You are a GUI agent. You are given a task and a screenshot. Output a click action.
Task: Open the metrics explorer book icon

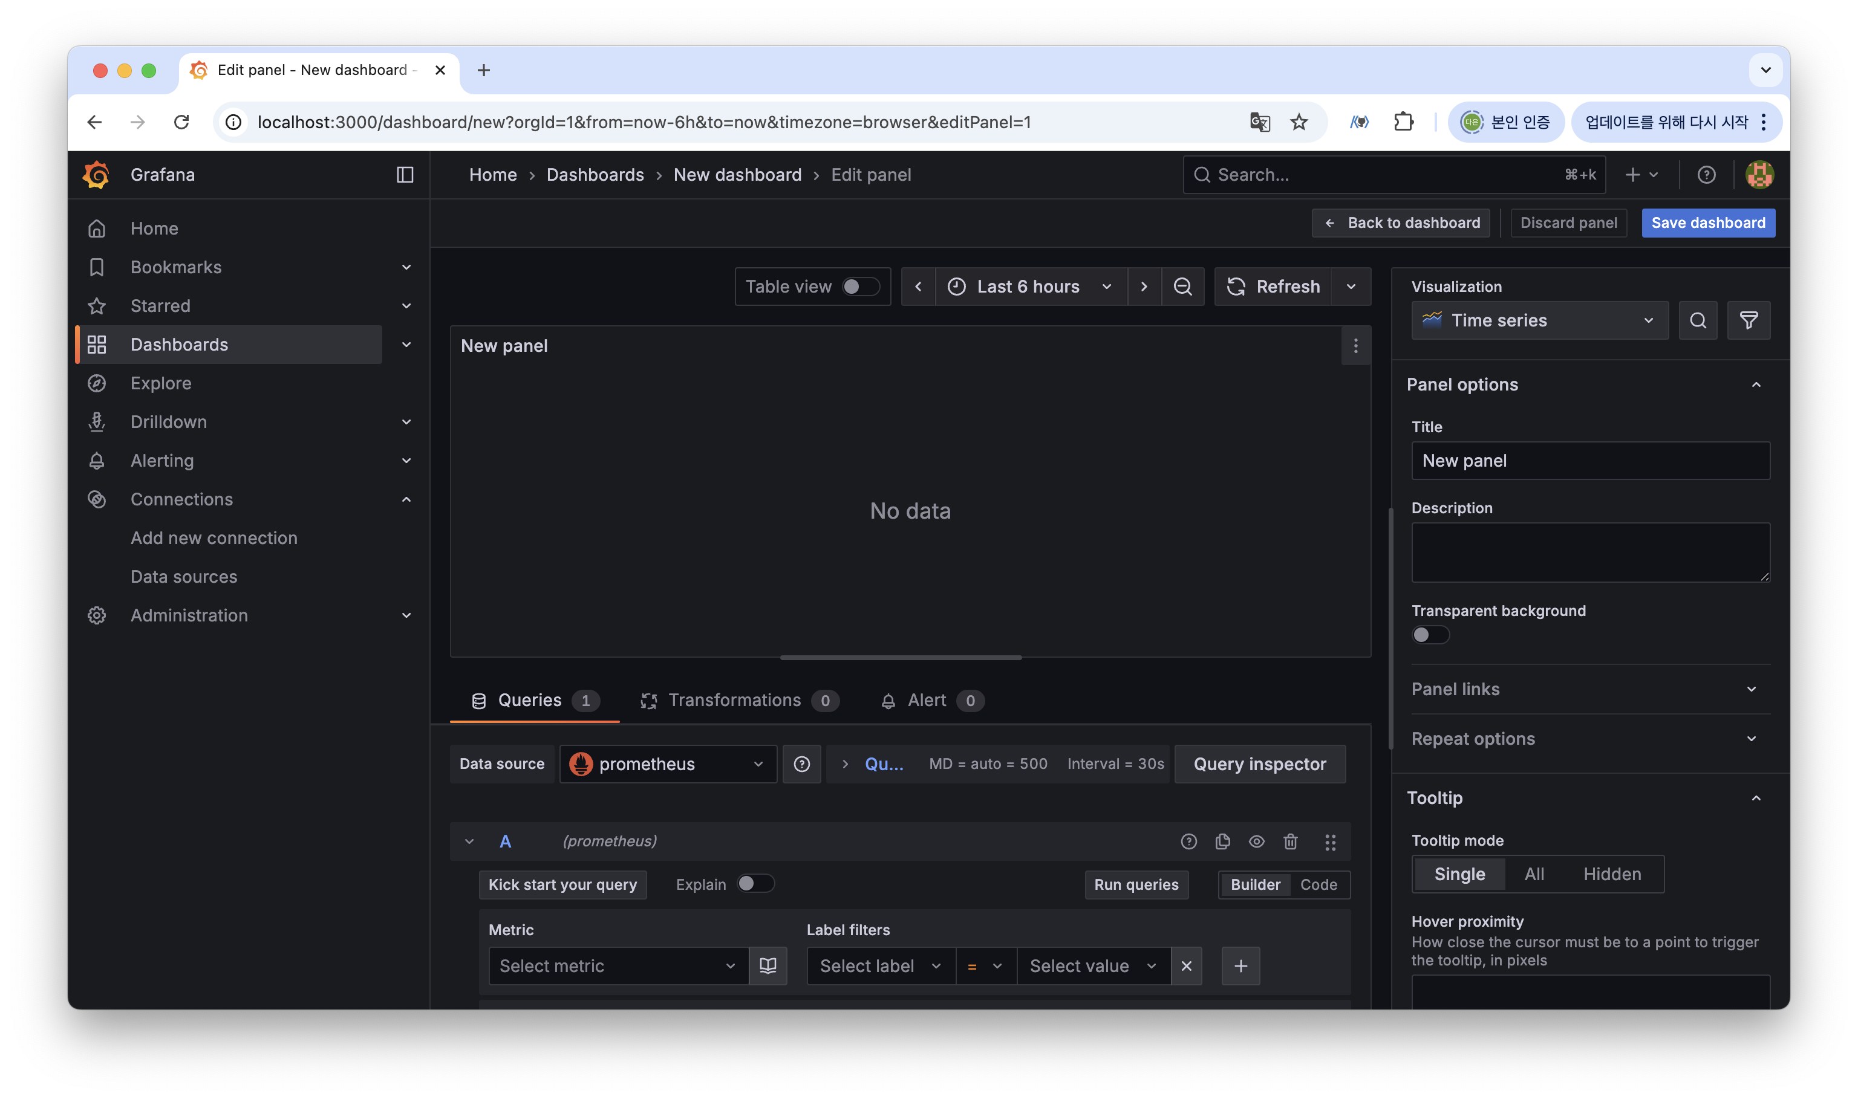768,965
